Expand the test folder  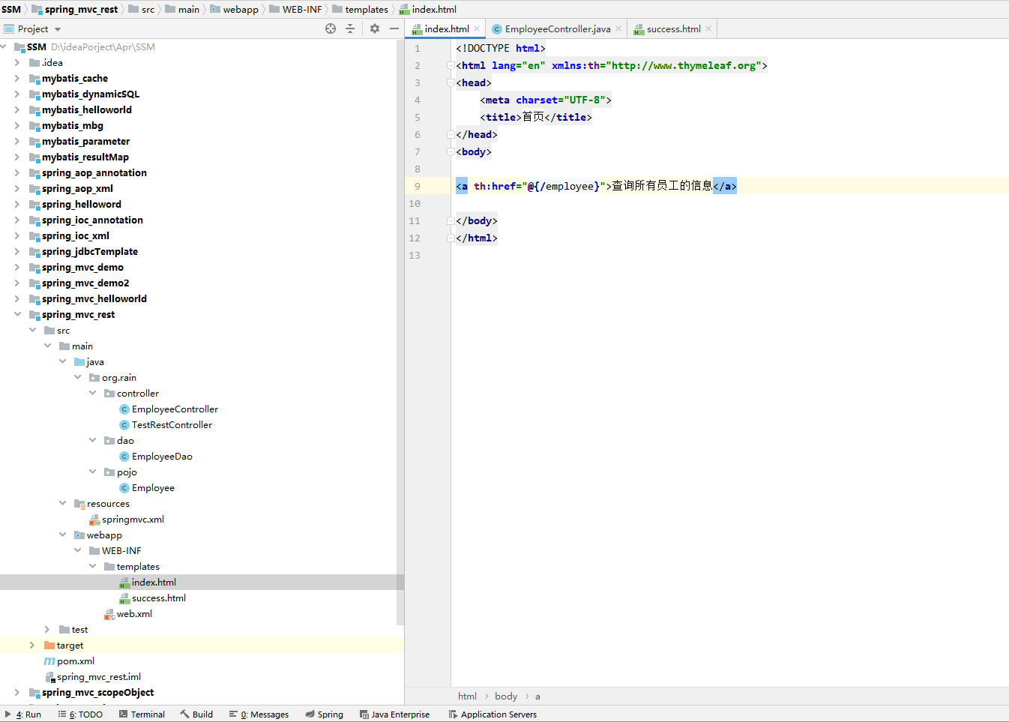click(47, 629)
